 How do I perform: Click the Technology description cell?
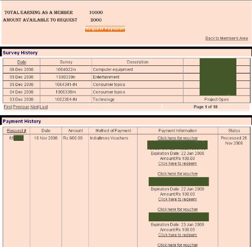point(138,99)
